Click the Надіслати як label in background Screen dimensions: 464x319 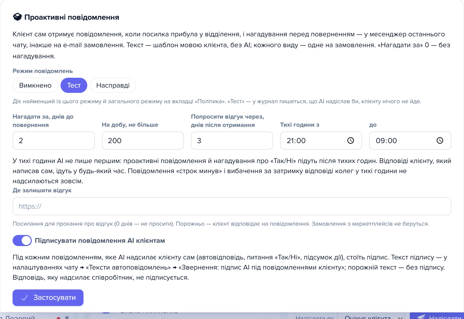pos(315,317)
